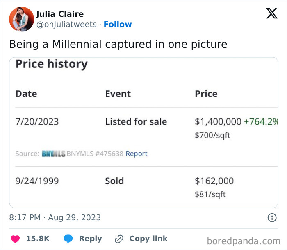Open Julia Claire's profile avatar
Viewport: 287px width, 250px height.
pyautogui.click(x=21, y=19)
